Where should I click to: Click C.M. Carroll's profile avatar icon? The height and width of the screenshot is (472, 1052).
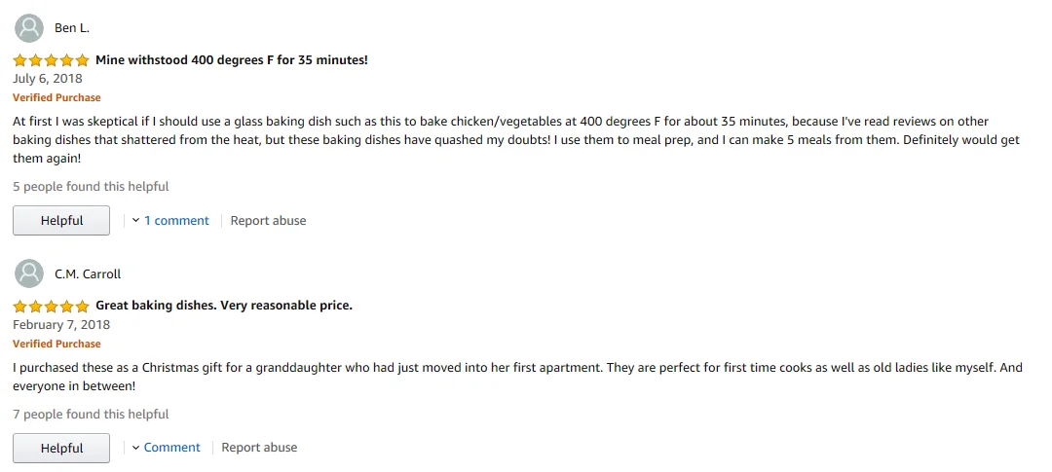coord(30,273)
